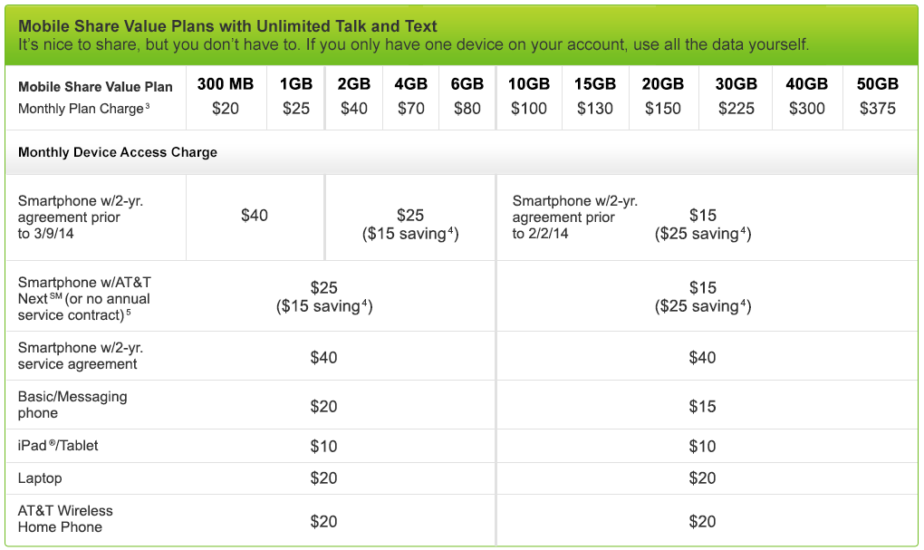
Task: Open footnote 3 beside Monthly Plan Charge
Action: point(147,107)
